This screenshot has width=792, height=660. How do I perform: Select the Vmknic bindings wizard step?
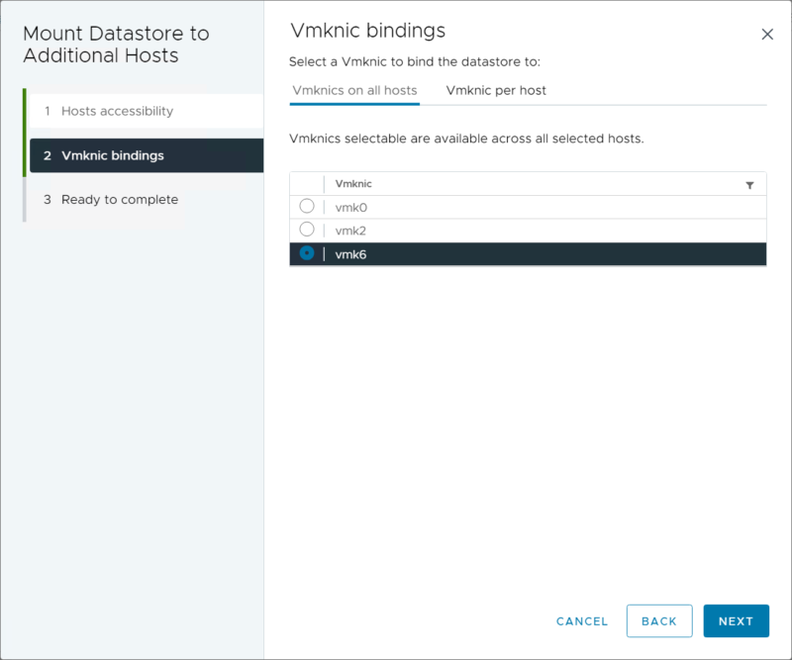click(x=112, y=155)
